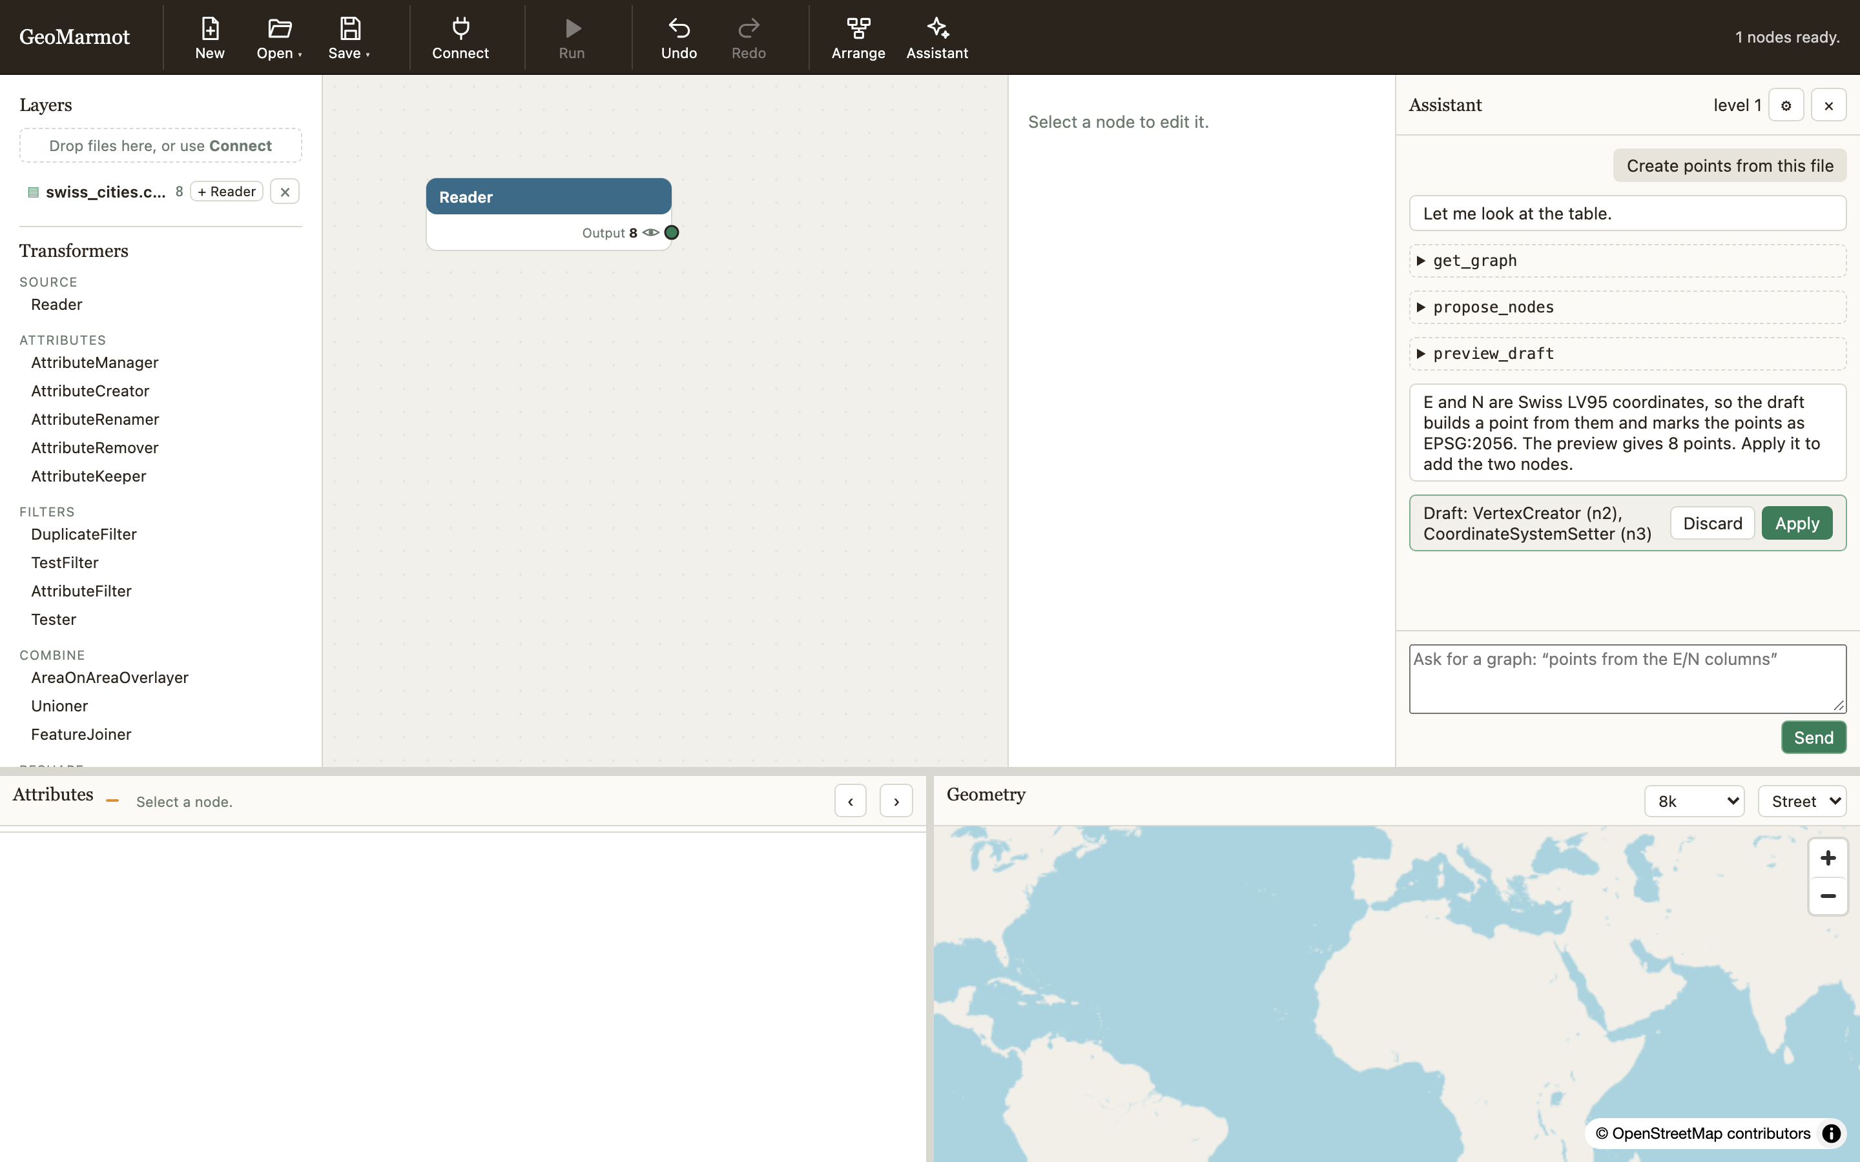Show map attribution info icon
This screenshot has height=1162, width=1860.
point(1832,1134)
